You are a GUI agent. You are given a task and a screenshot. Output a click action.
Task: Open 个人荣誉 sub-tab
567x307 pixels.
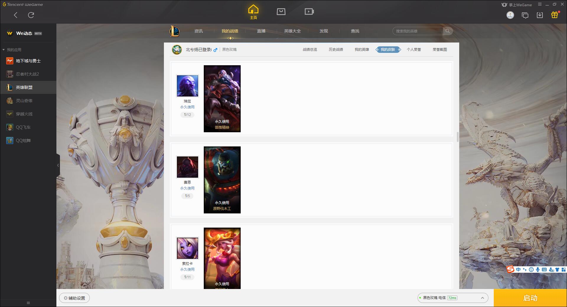[x=414, y=50]
